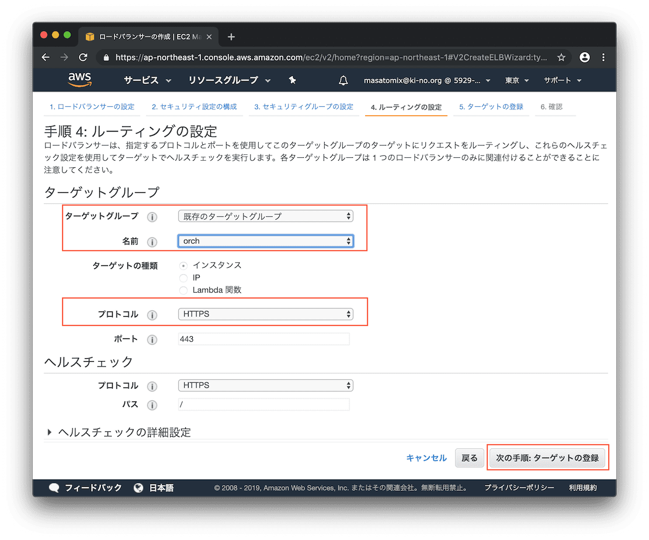
Task: Click the 日本語 language selector
Action: [x=161, y=488]
